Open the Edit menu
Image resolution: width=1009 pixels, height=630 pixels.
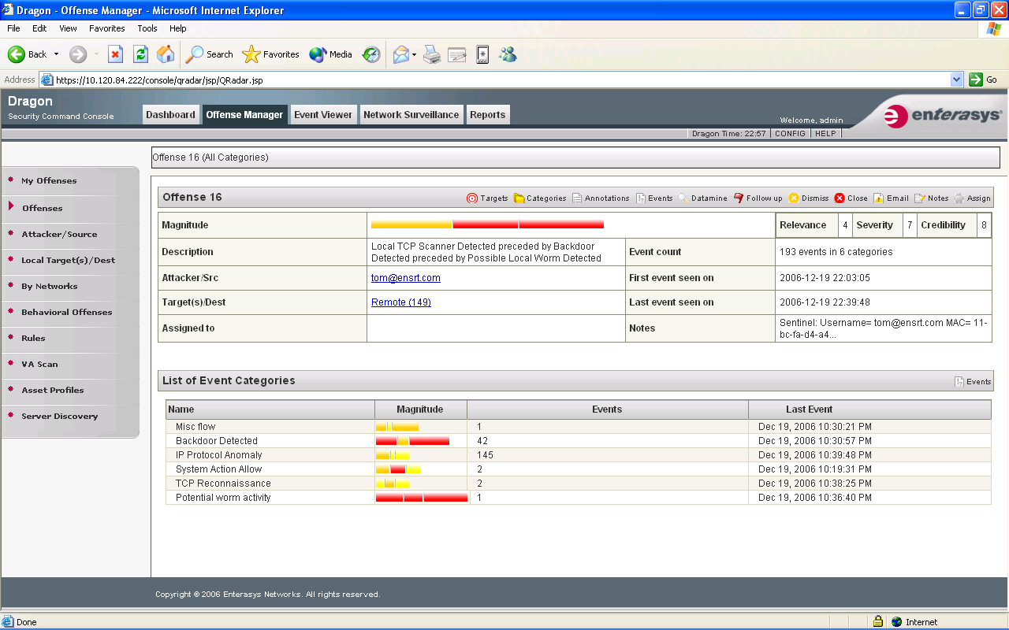[x=39, y=28]
